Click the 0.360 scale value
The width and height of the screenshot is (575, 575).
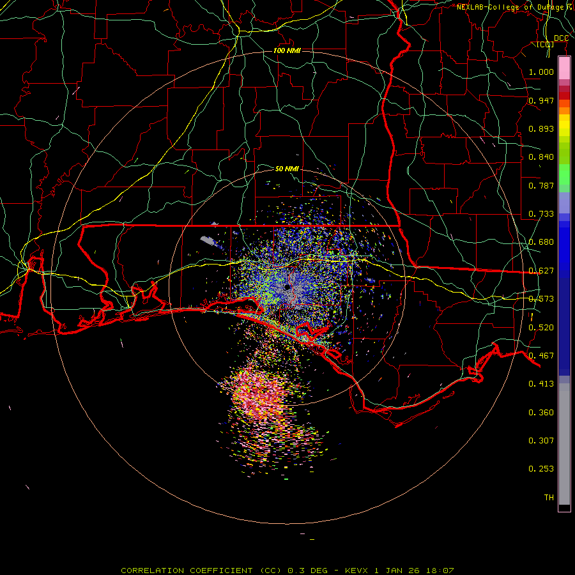[541, 412]
